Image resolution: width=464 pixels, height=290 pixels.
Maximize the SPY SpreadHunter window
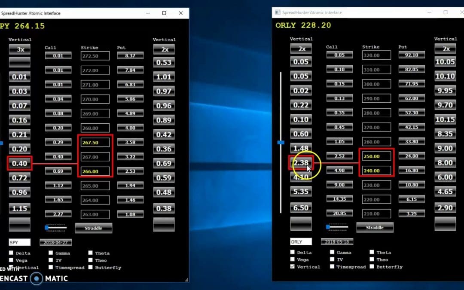point(164,13)
